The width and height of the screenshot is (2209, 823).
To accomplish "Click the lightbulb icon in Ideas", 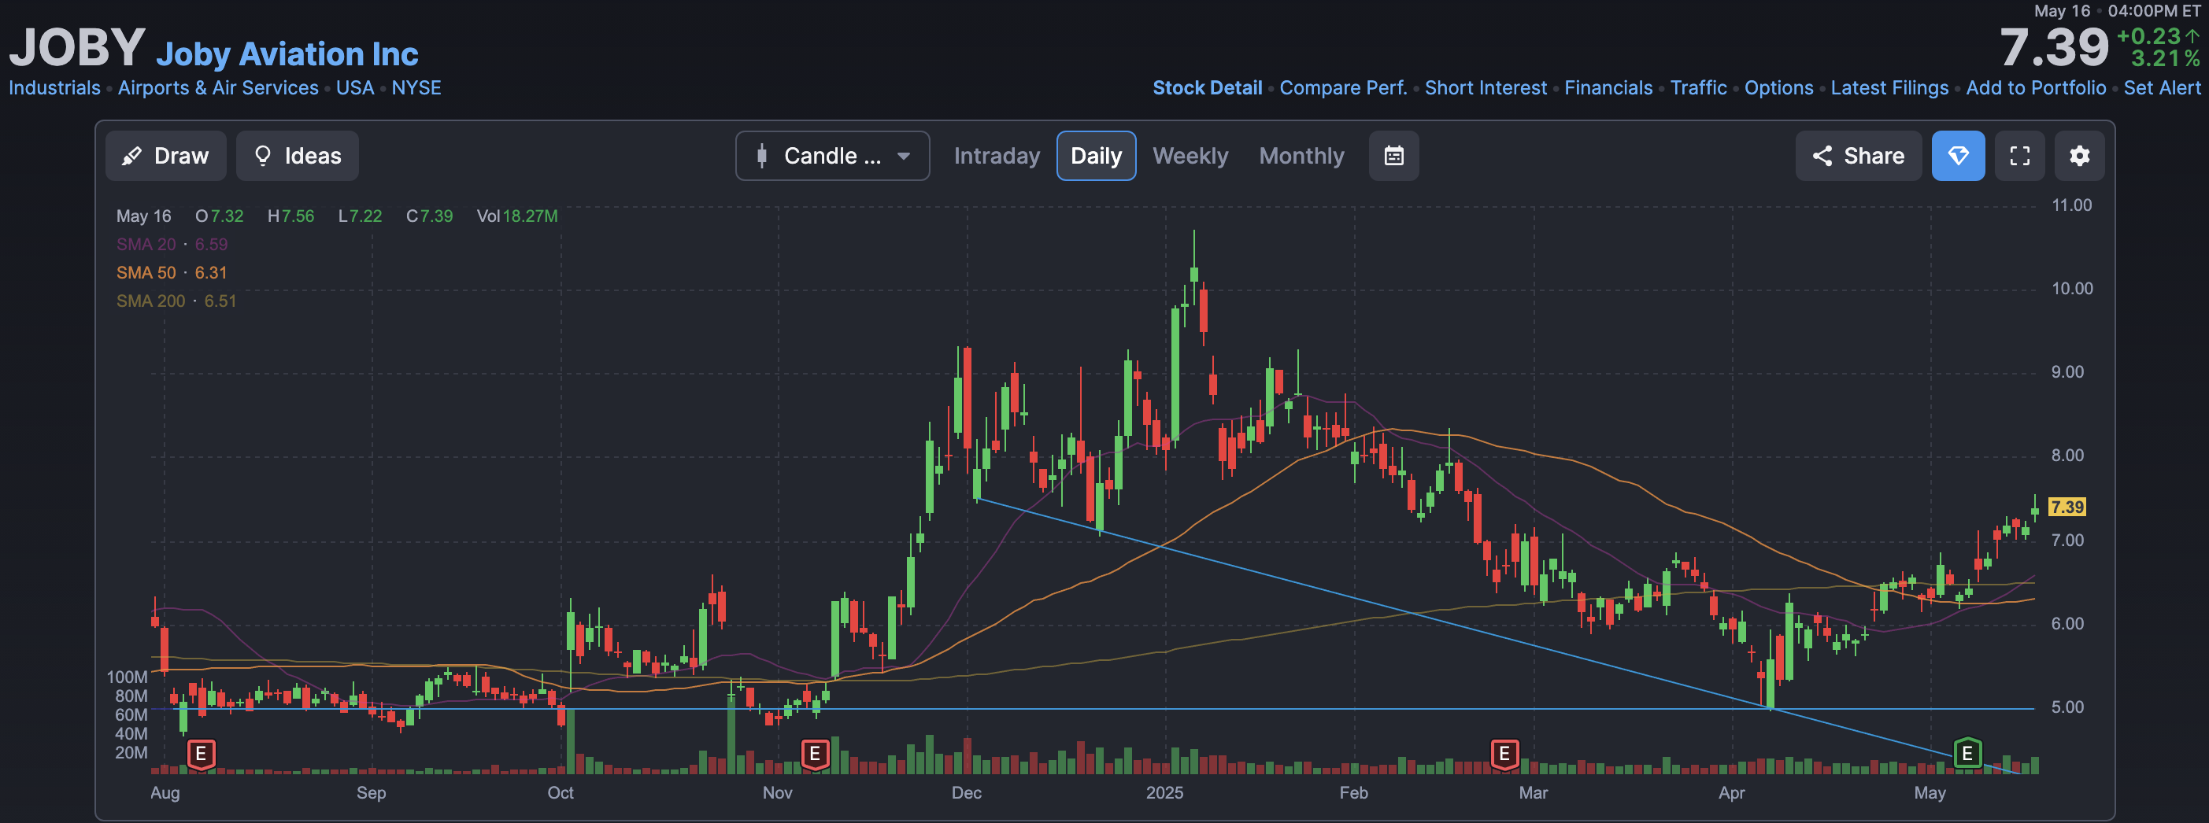I will (x=263, y=156).
